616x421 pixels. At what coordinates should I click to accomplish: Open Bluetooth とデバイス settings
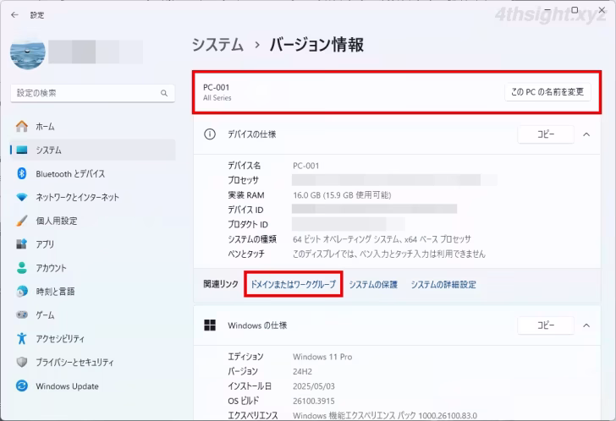[x=93, y=173]
